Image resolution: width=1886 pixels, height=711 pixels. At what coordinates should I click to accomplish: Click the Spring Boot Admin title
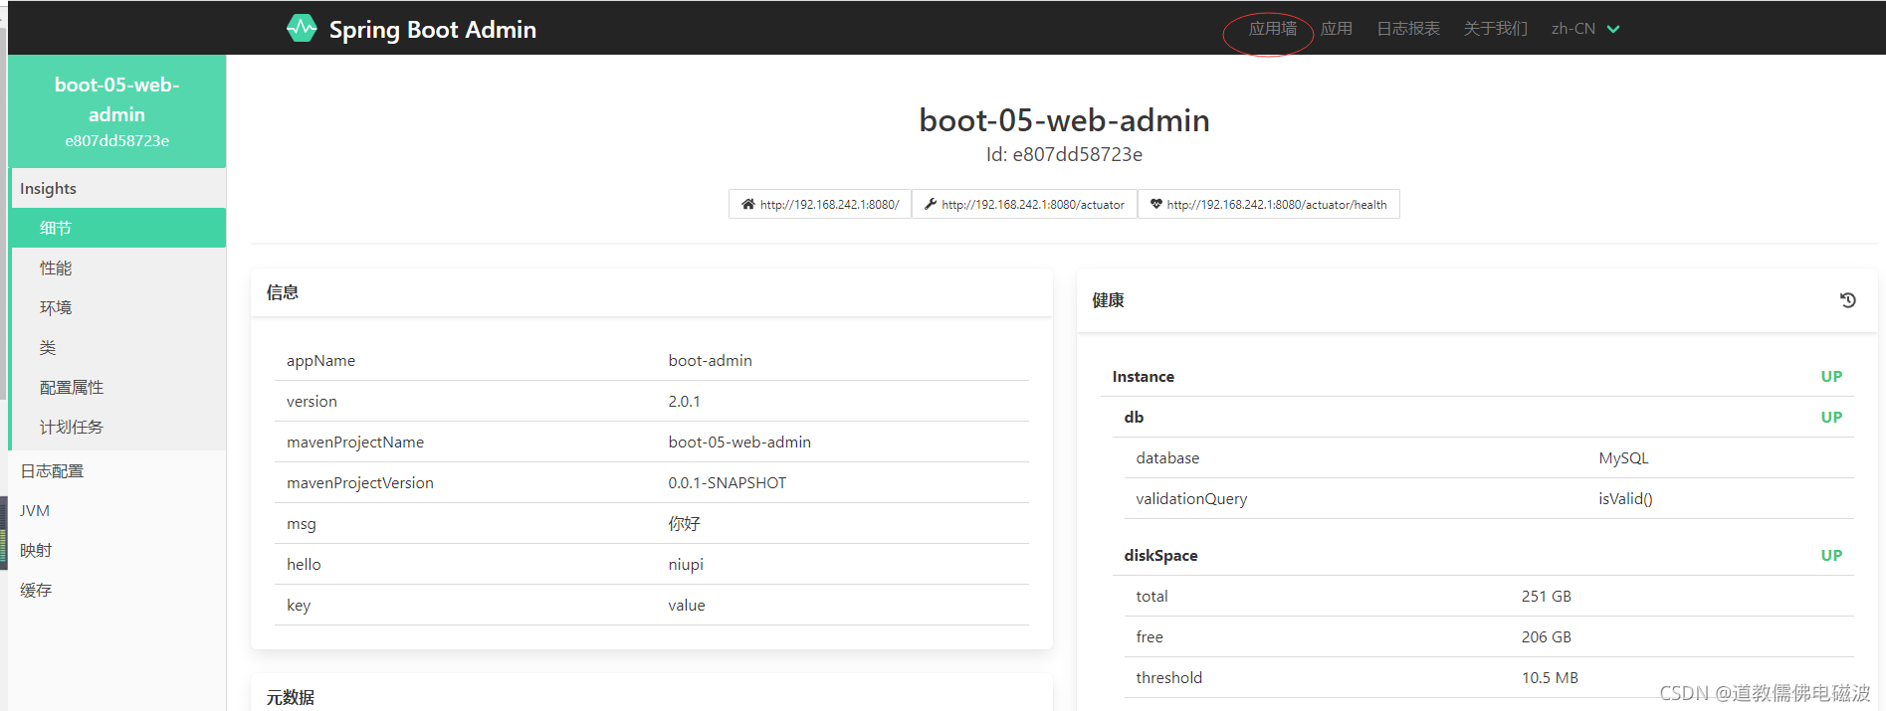[x=433, y=30]
